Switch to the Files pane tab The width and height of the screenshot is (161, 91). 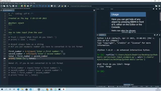pyautogui.click(x=135, y=32)
